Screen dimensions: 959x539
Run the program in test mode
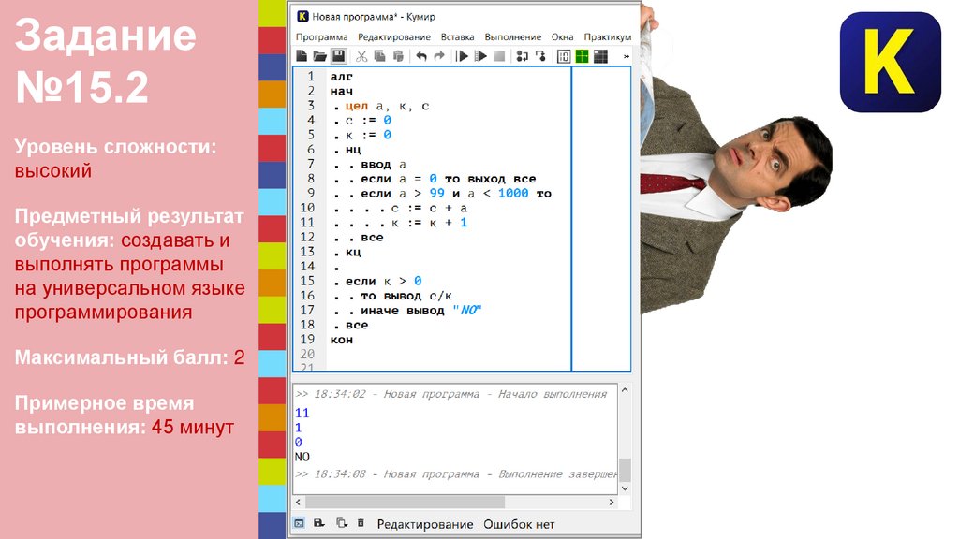(480, 56)
